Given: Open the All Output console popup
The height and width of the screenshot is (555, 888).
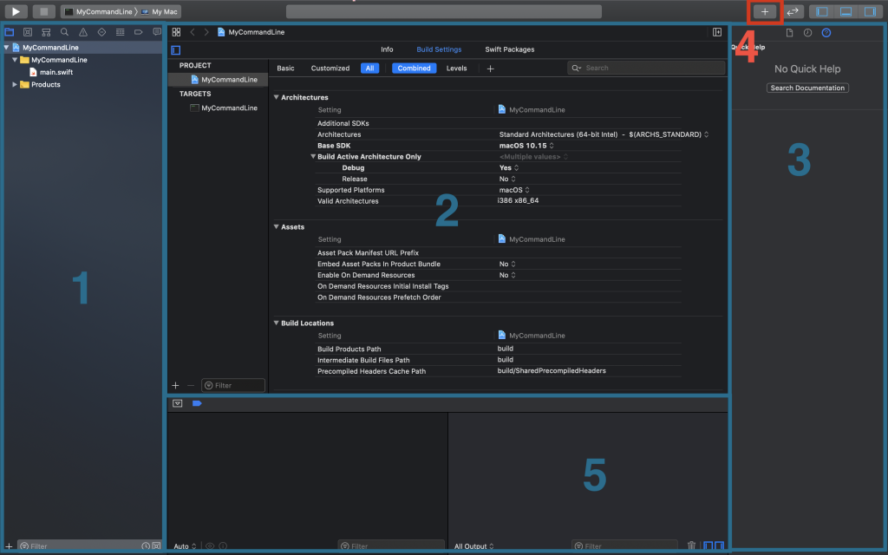Looking at the screenshot, I should 474,546.
